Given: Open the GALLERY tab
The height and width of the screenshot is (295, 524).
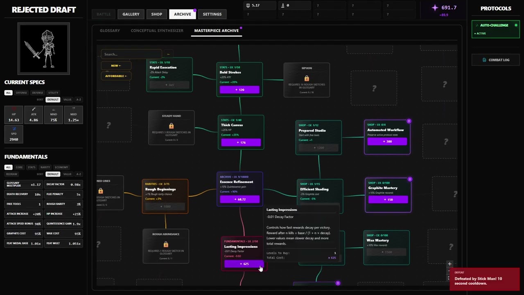Looking at the screenshot, I should [131, 14].
